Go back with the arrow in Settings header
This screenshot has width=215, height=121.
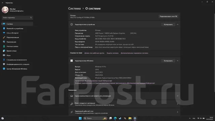3,3
